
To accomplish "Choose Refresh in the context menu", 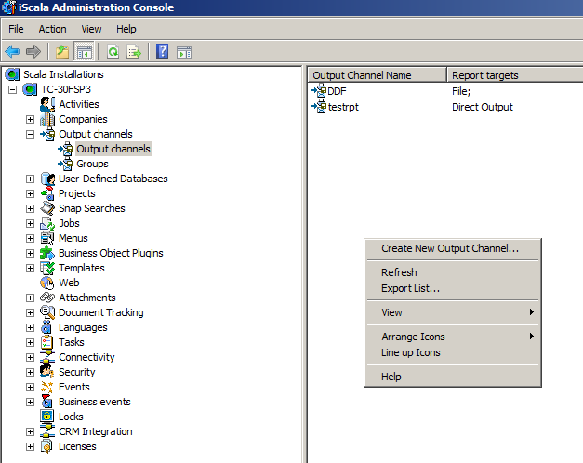I will tap(453, 272).
